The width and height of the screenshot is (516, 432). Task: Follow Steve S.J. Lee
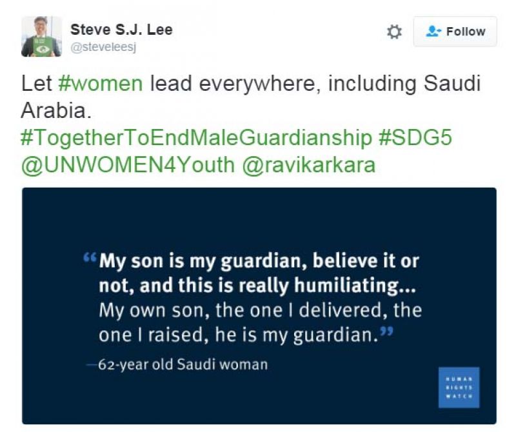tap(455, 32)
